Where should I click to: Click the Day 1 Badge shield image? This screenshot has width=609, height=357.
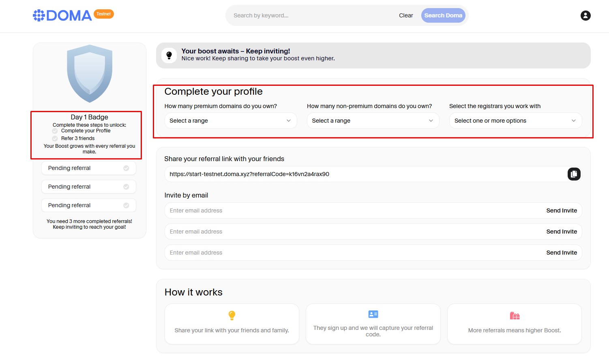pos(90,73)
